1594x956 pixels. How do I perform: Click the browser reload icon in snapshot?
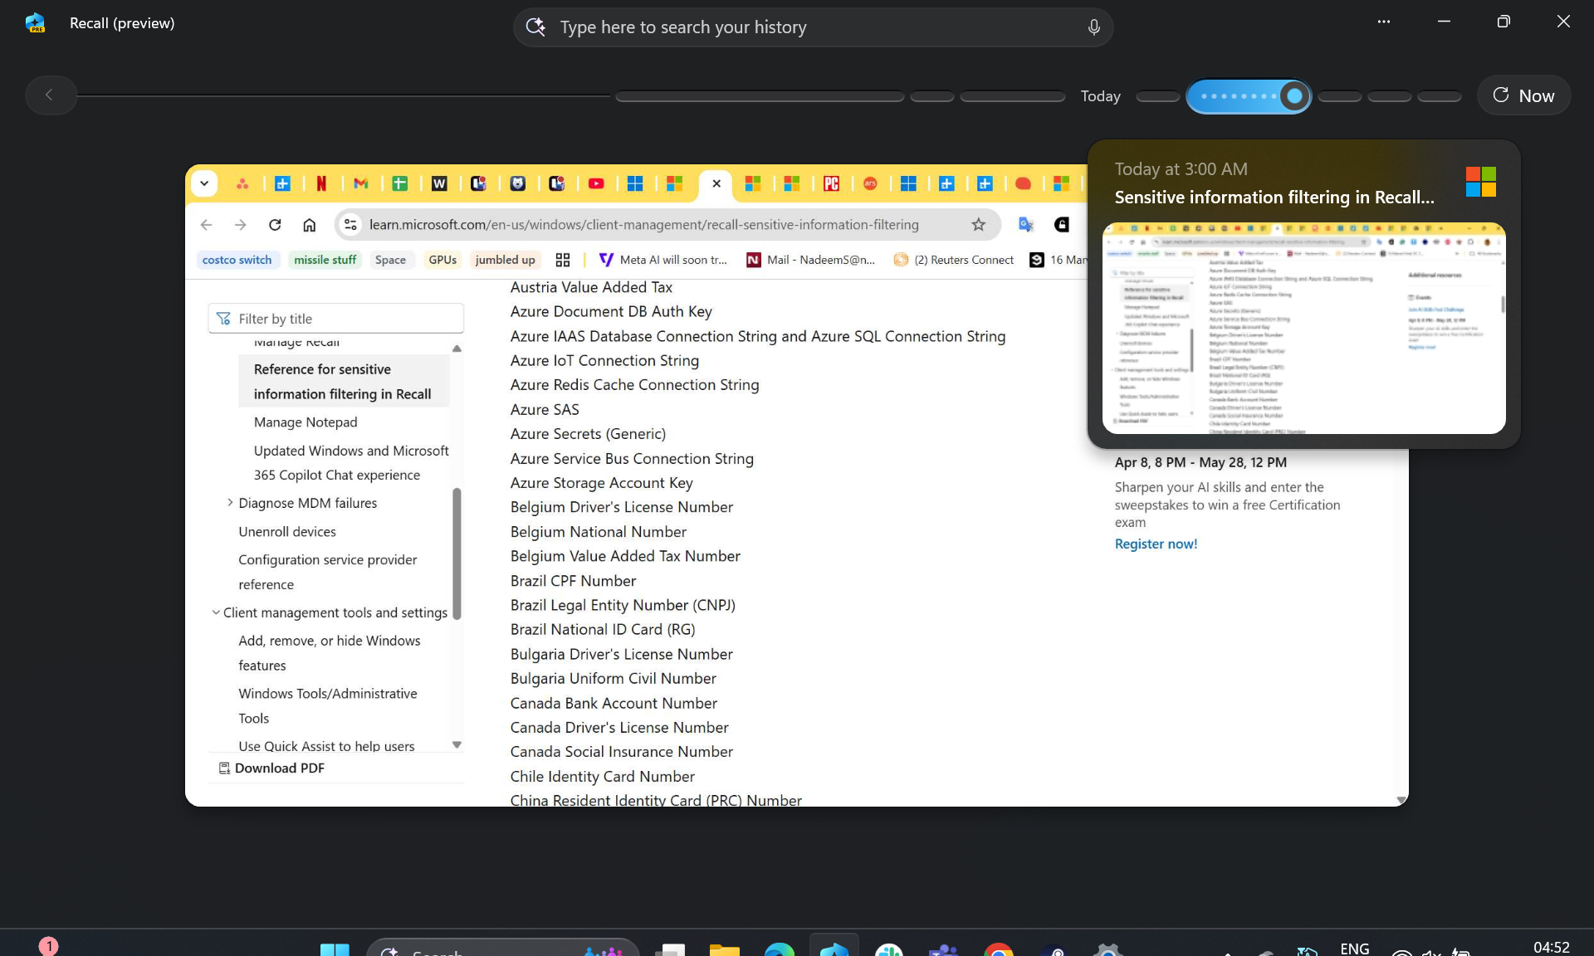(275, 225)
